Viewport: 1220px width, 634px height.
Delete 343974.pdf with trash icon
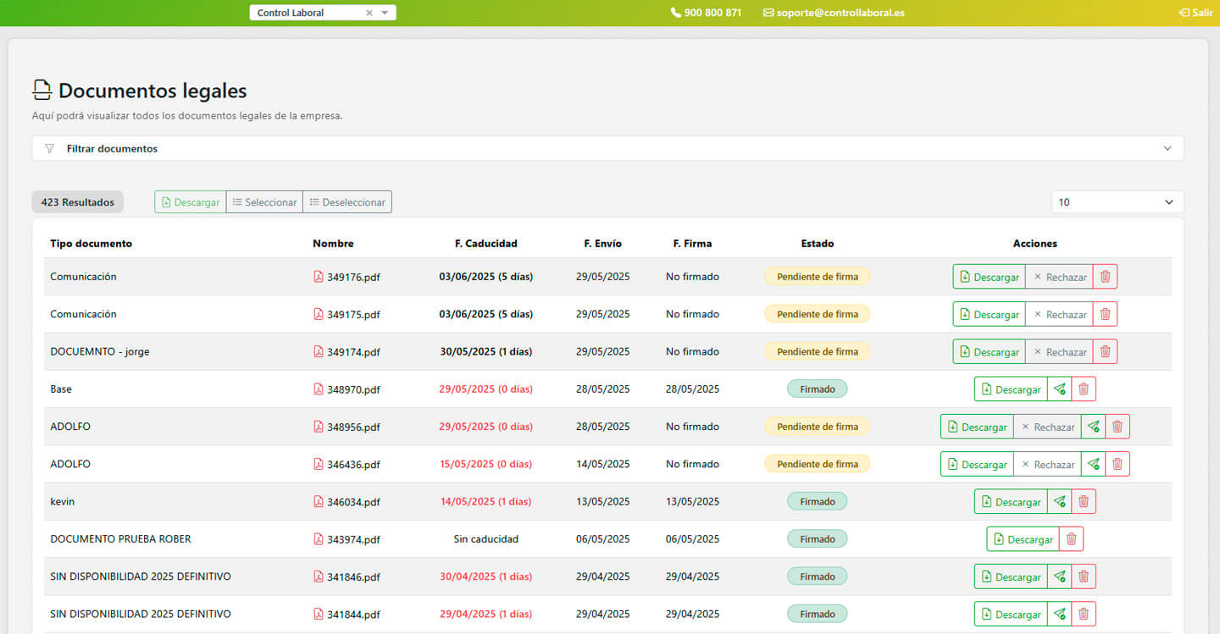1072,539
